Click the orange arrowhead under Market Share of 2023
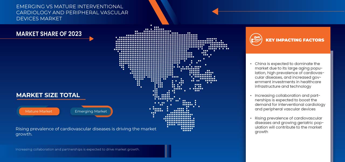This screenshot has height=162, width=345. 91,39
